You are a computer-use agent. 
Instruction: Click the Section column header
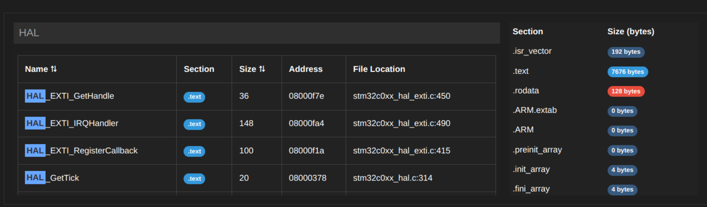[x=199, y=69]
